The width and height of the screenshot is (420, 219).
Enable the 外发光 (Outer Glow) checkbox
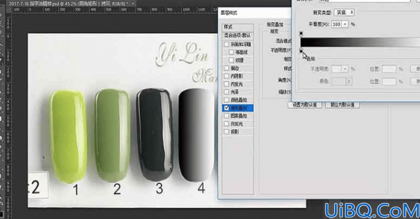[x=226, y=124]
